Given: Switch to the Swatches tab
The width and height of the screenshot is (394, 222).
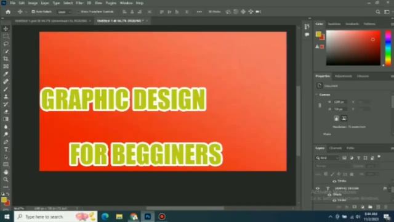Looking at the screenshot, I should point(334,23).
